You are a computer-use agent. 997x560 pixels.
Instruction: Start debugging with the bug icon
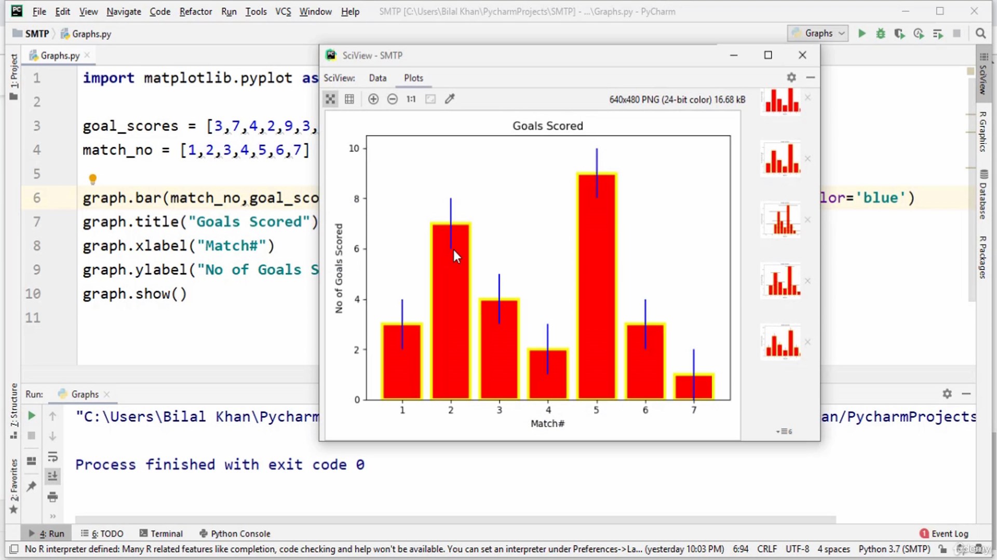pos(881,34)
